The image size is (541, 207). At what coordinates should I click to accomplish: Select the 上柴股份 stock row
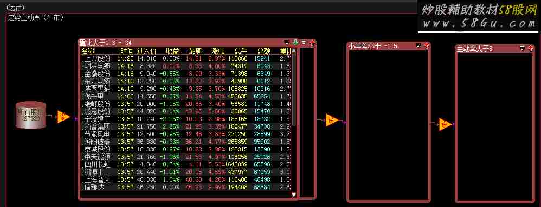pos(185,58)
